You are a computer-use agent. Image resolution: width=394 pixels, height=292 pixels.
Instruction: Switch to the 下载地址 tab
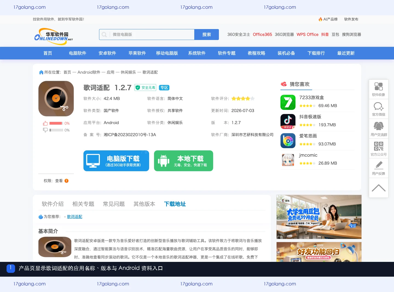point(175,204)
